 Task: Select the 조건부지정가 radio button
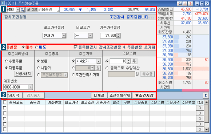[38, 75]
